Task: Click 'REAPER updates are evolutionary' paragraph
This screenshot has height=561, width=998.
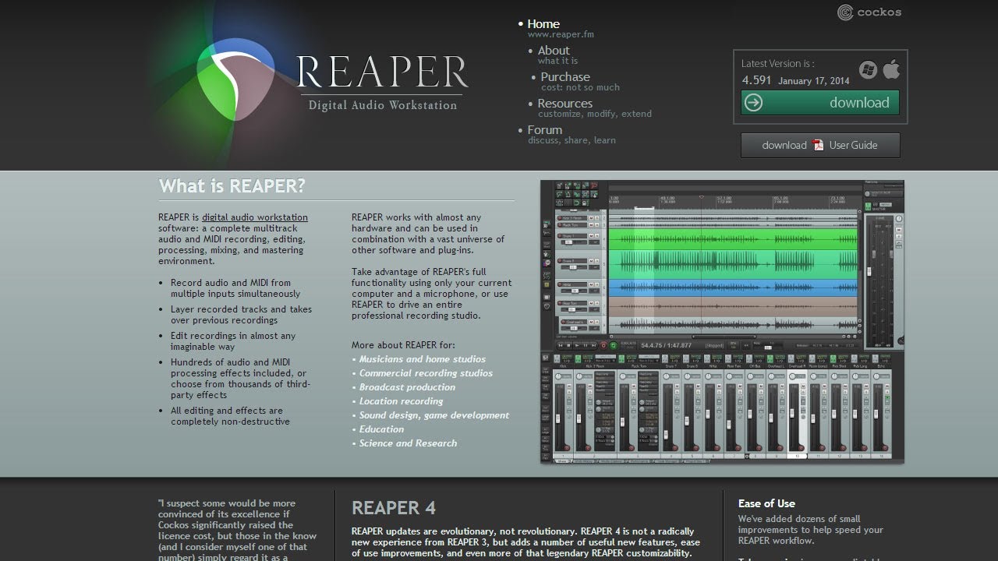Action: click(x=526, y=542)
